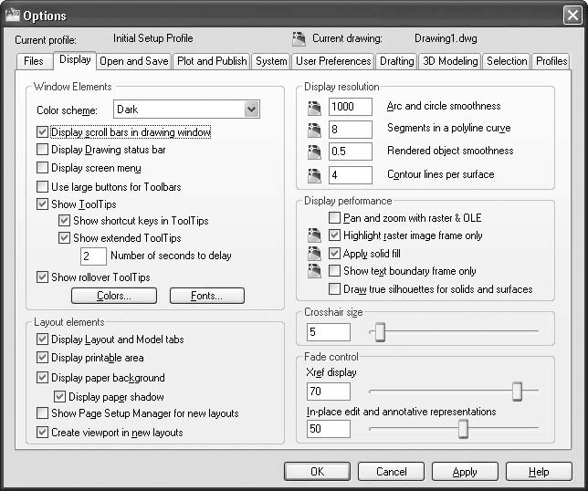Click the Crosshair size slider handle
The image size is (588, 491).
tap(380, 332)
